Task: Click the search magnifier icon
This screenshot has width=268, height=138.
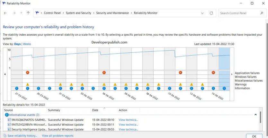Action: [x=262, y=13]
